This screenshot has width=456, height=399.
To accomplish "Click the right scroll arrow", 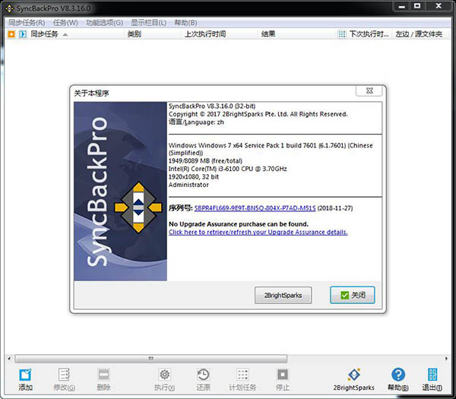I will (446, 359).
